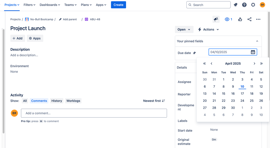This screenshot has height=148, width=270.
Task: Open the Plans menu
Action: click(86, 5)
